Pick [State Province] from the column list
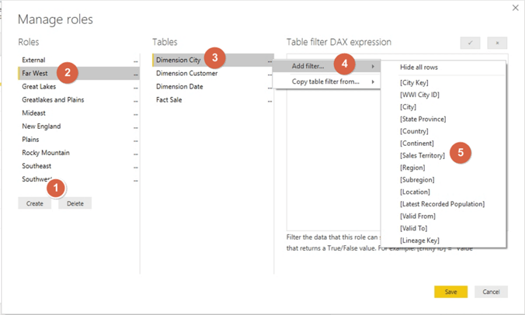The height and width of the screenshot is (315, 525). pos(423,119)
